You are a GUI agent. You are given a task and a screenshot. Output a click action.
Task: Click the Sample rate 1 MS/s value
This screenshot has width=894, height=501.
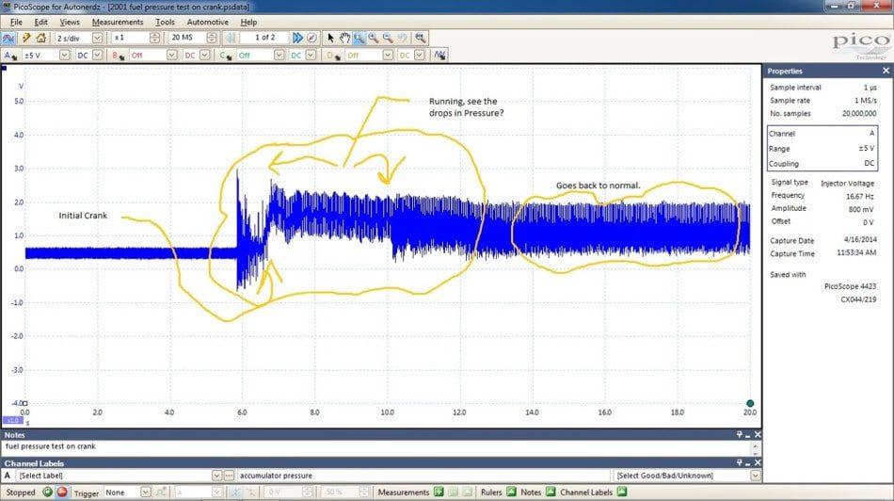(866, 101)
